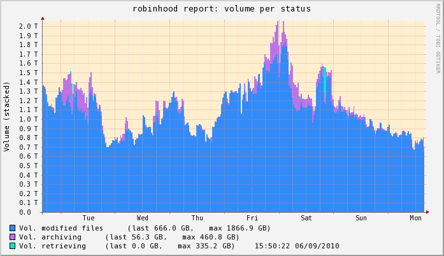Screen dimensions: 444x256
Task: Click the purple archiving legend swatch
Action: click(13, 236)
